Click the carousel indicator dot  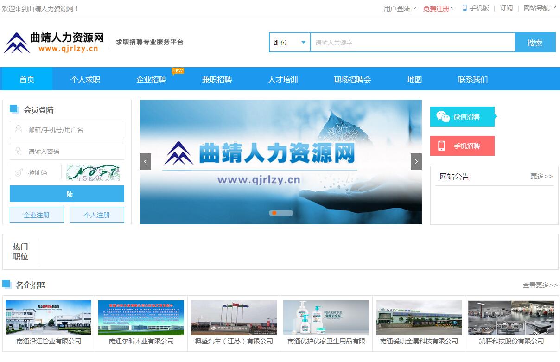[274, 213]
